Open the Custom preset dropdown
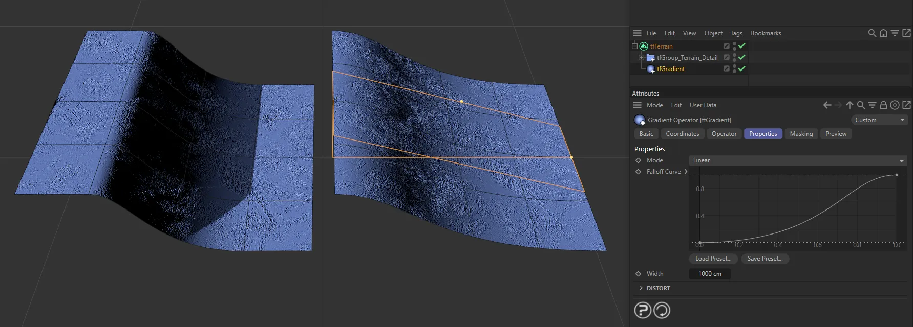Screen dimensions: 913x327 (x=879, y=120)
